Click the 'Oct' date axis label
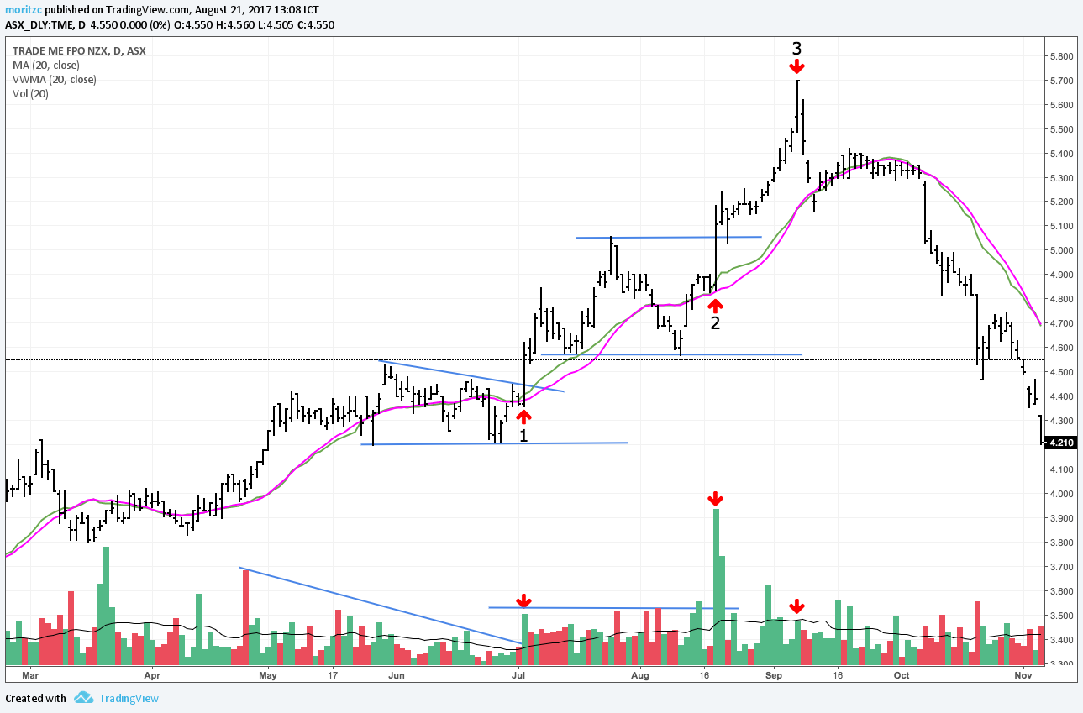The width and height of the screenshot is (1083, 713). point(902,674)
